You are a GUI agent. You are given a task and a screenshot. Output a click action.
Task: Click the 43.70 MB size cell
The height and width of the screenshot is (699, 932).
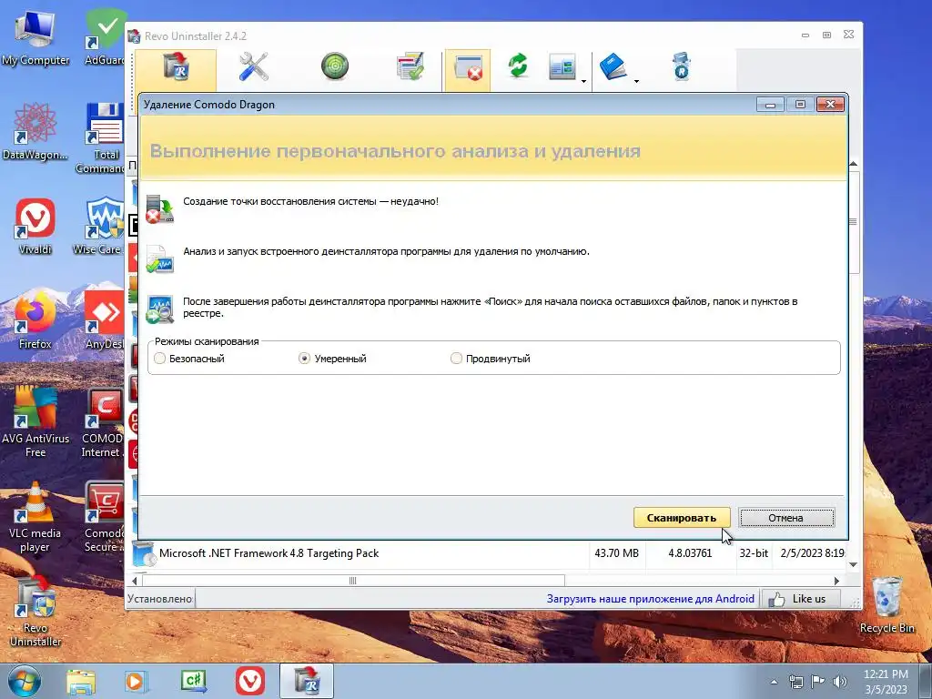point(616,553)
